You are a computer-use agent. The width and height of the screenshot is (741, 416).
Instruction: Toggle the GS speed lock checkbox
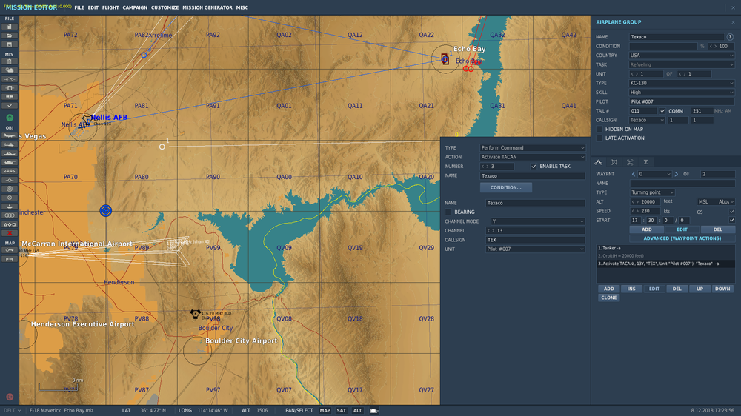[x=732, y=212]
